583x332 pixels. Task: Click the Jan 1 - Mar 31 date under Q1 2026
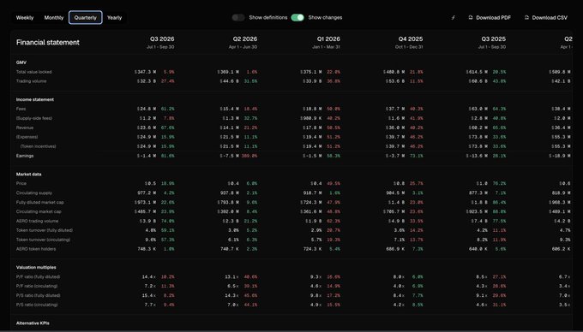[x=326, y=47]
